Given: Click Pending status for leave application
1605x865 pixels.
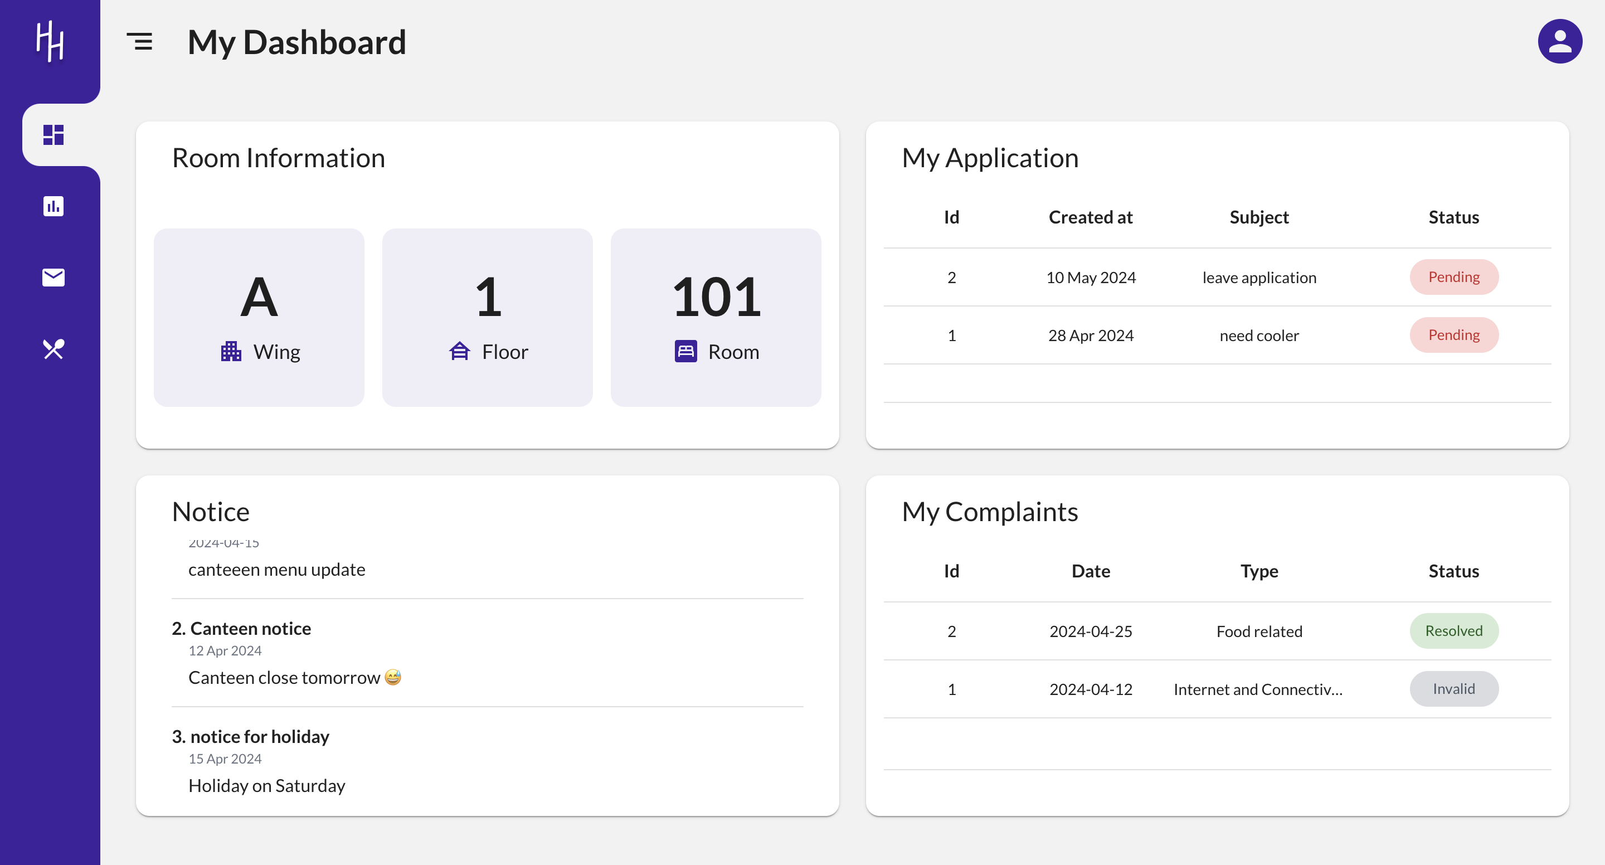Looking at the screenshot, I should click(x=1453, y=276).
